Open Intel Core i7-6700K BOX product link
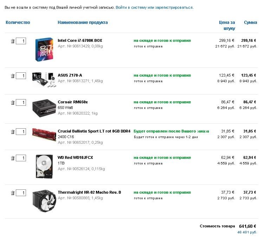 pyautogui.click(x=80, y=40)
